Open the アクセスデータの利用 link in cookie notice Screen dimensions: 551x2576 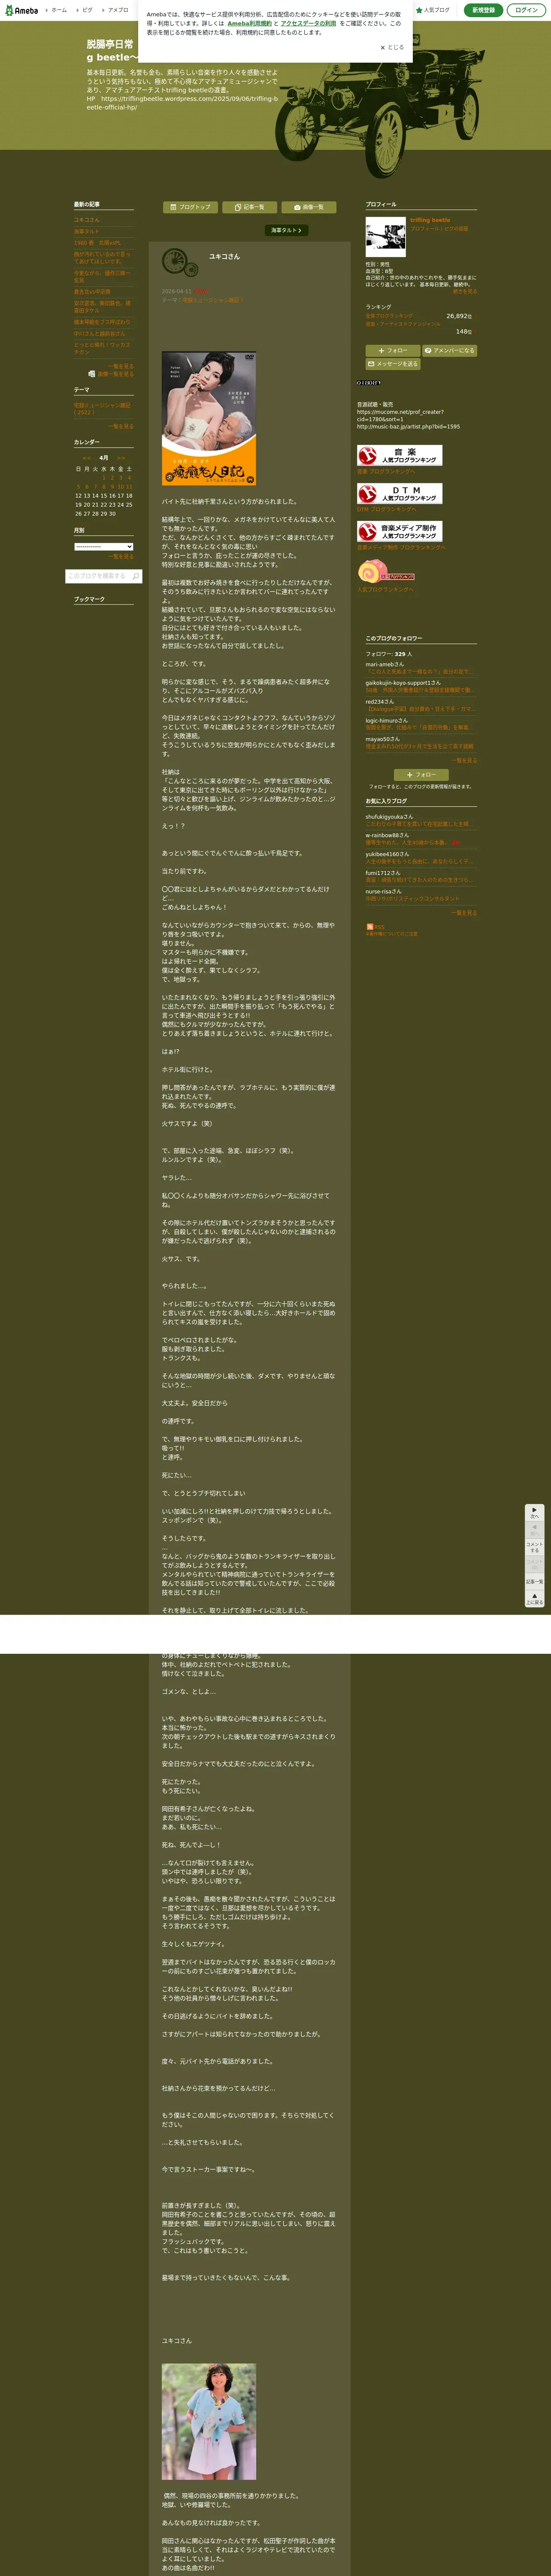click(x=308, y=23)
